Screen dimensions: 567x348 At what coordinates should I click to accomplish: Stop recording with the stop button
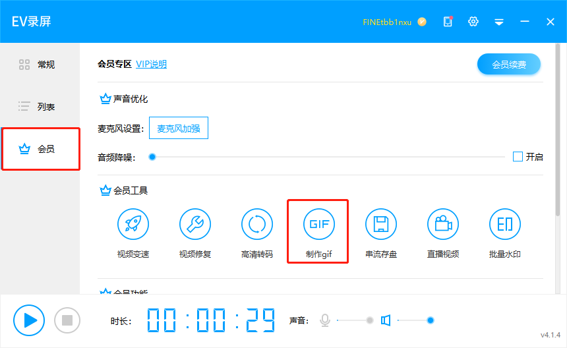[67, 320]
